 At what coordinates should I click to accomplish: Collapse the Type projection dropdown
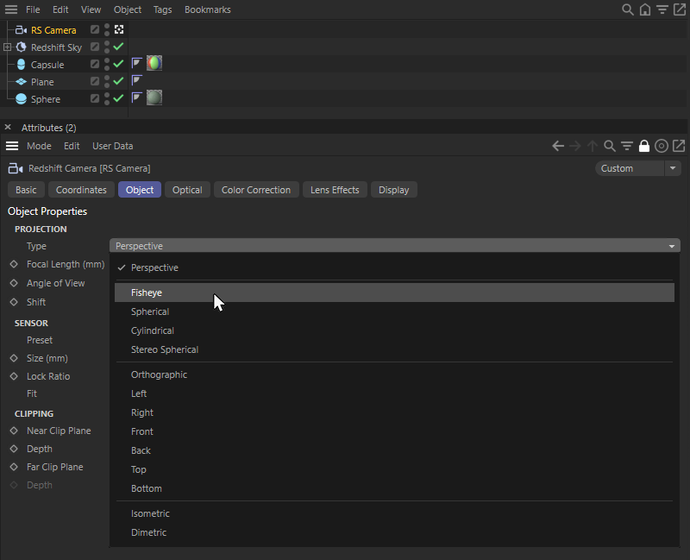pyautogui.click(x=395, y=246)
